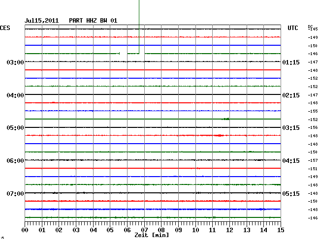Click the 03:00 CES time label
Image resolution: width=320 pixels, height=243 pixels.
point(15,62)
